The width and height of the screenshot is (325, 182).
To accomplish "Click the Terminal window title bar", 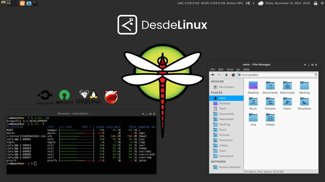I will (74, 114).
